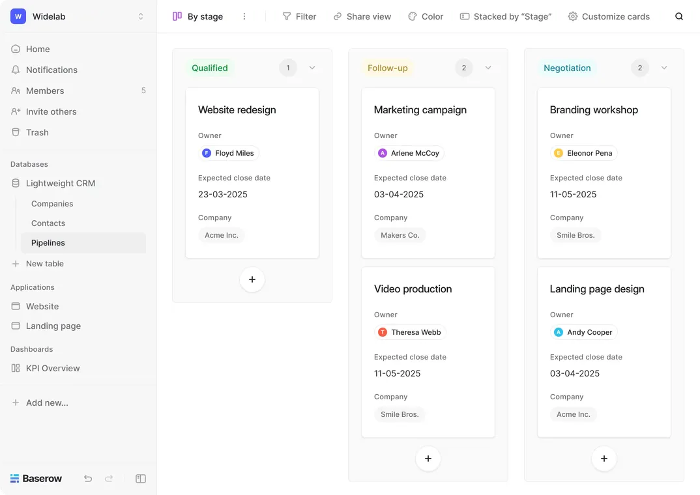This screenshot has height=495, width=700.
Task: Open KPI Overview dashboard
Action: [x=53, y=368]
